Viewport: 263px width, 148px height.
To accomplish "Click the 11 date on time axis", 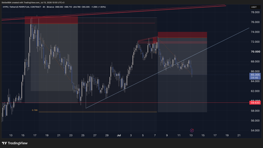I will tap(179, 135).
